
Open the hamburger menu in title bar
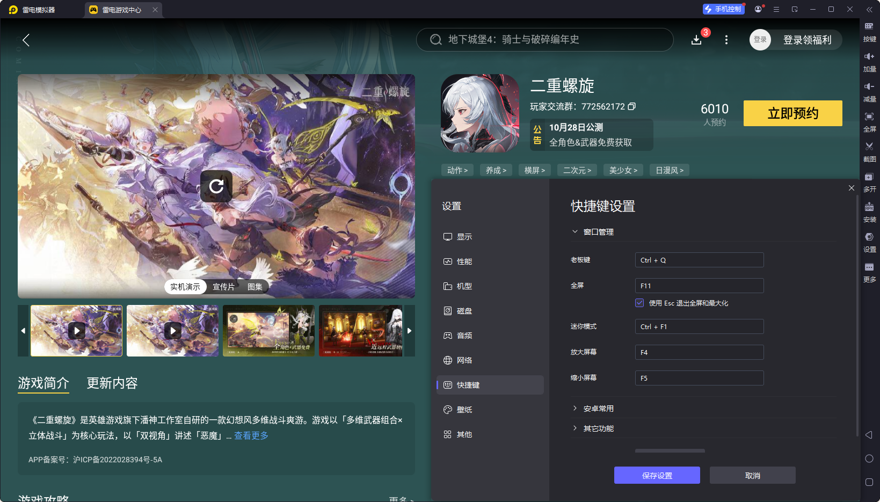776,9
